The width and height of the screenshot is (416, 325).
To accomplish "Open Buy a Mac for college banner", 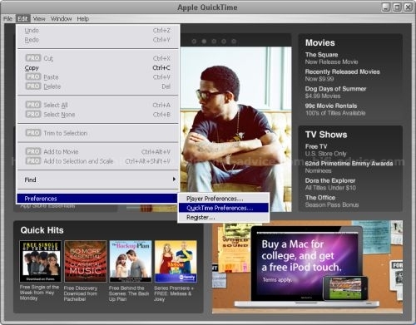I will coord(307,267).
